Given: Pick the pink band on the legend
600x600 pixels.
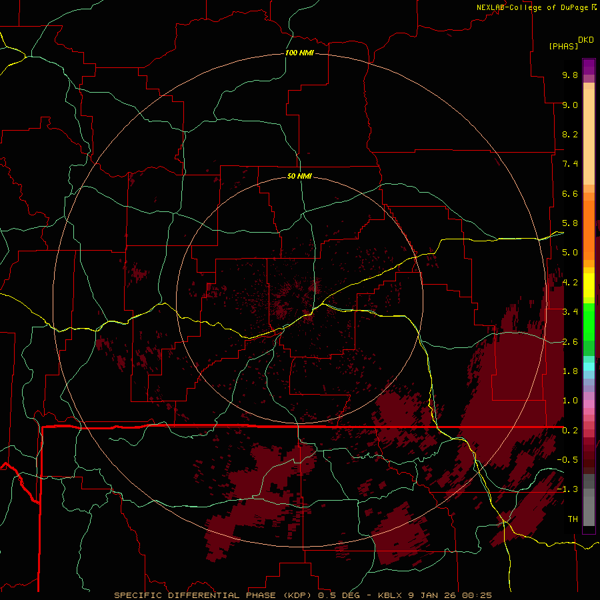Looking at the screenshot, I should (x=589, y=404).
